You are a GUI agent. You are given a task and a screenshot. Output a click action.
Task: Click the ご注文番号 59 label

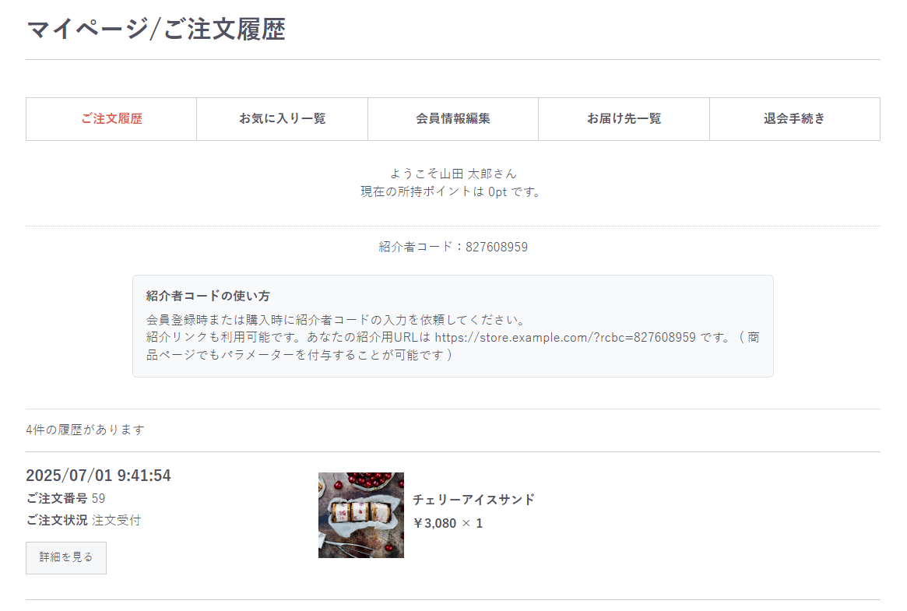click(x=65, y=498)
